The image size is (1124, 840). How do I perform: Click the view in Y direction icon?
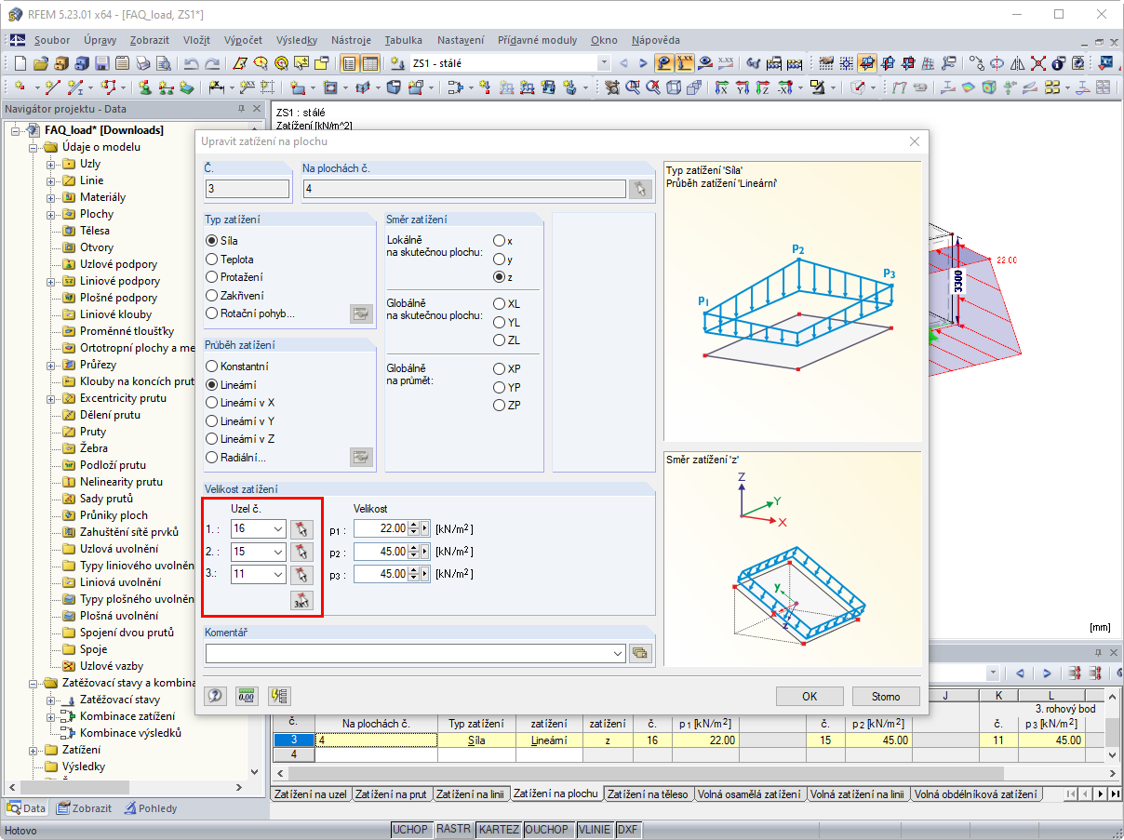(x=743, y=87)
